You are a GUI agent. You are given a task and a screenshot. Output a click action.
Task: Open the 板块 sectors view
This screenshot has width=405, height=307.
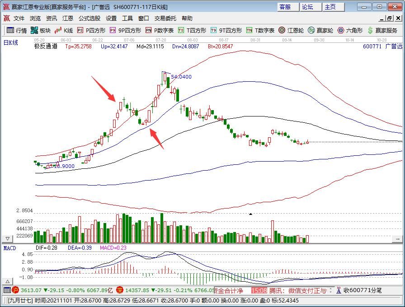(x=41, y=30)
